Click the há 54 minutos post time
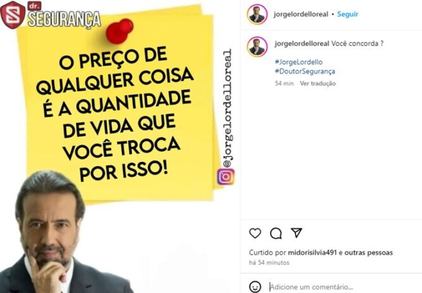 269,263
